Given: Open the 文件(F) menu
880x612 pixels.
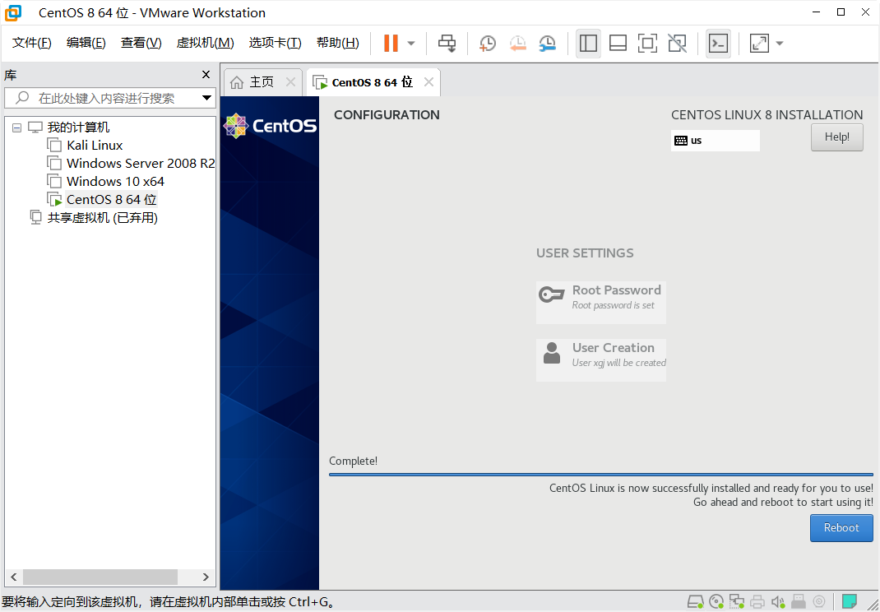Looking at the screenshot, I should coord(32,43).
